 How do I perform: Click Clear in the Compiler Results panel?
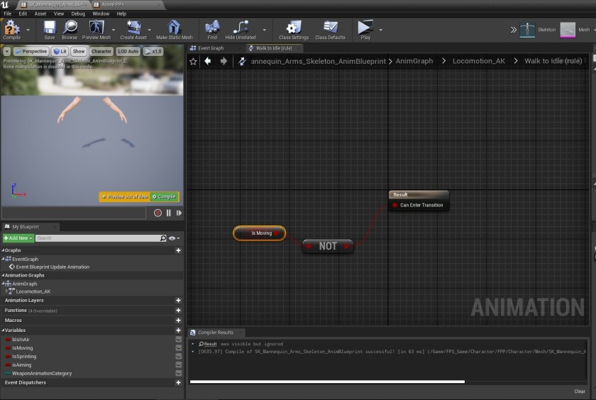579,391
